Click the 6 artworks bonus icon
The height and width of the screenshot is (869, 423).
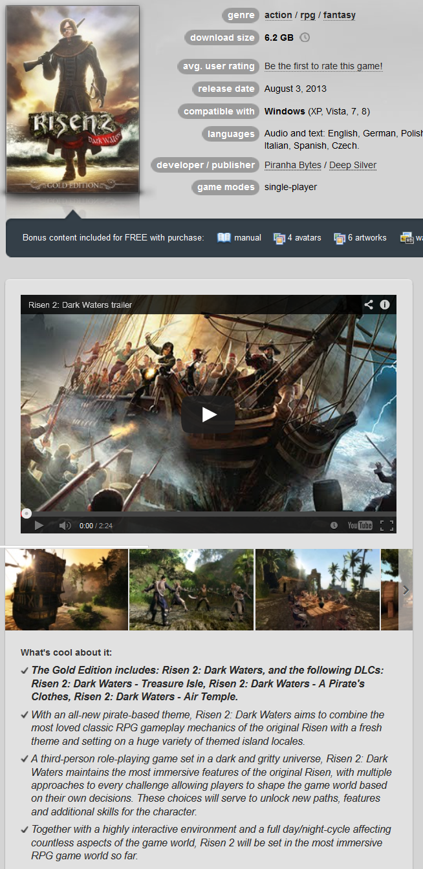tap(340, 238)
